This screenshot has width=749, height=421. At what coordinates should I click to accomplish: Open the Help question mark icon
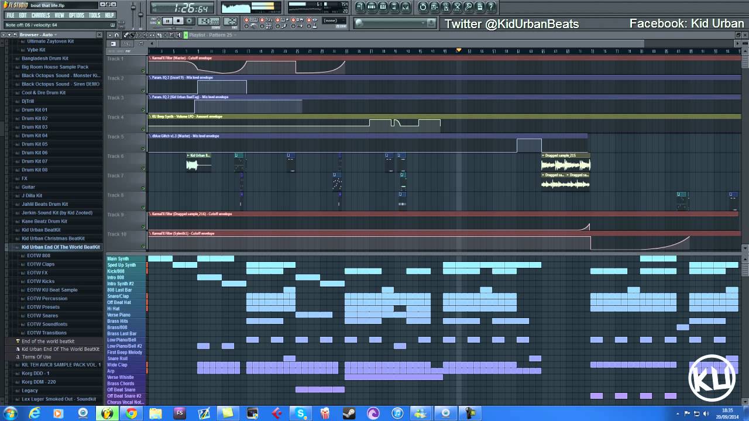pyautogui.click(x=491, y=7)
